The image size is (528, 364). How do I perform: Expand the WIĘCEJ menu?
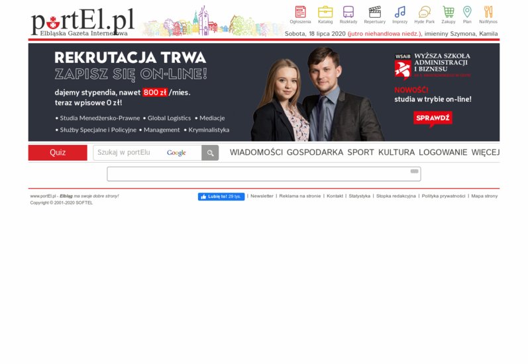(x=485, y=152)
